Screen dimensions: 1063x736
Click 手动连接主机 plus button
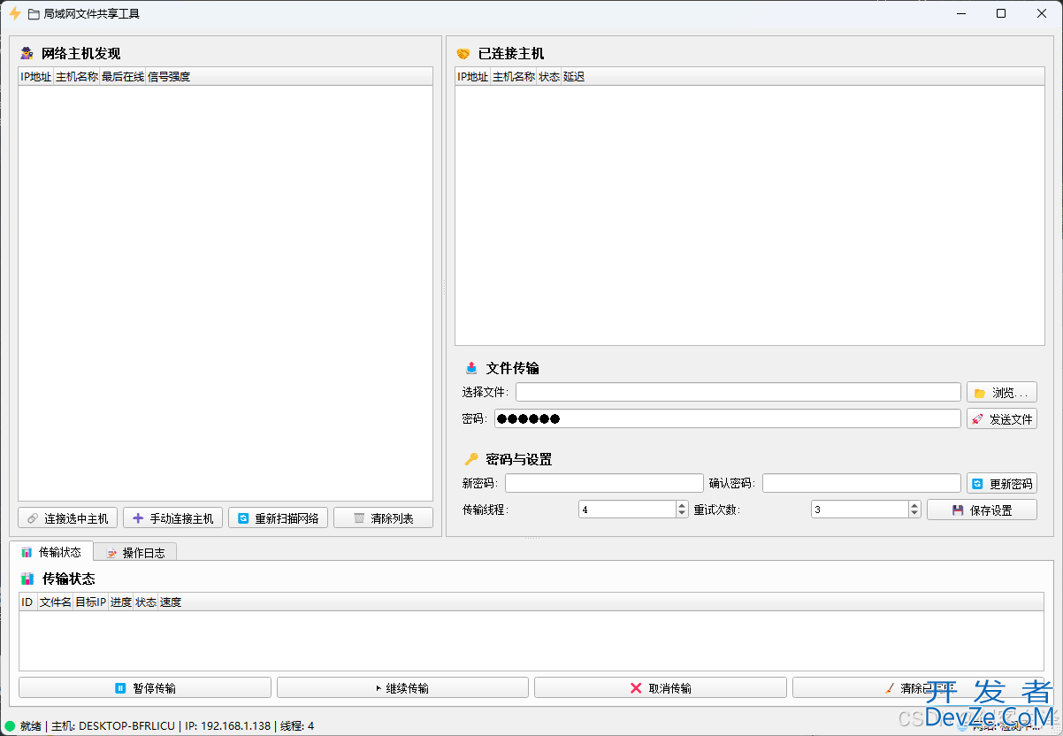coord(172,518)
